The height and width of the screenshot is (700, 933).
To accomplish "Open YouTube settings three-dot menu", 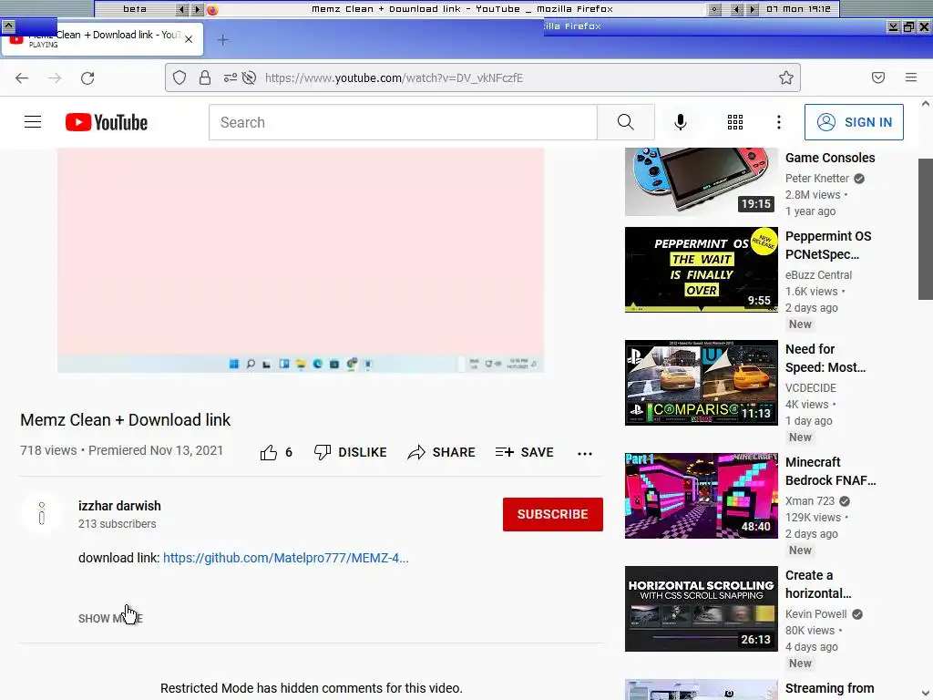I will pos(778,122).
